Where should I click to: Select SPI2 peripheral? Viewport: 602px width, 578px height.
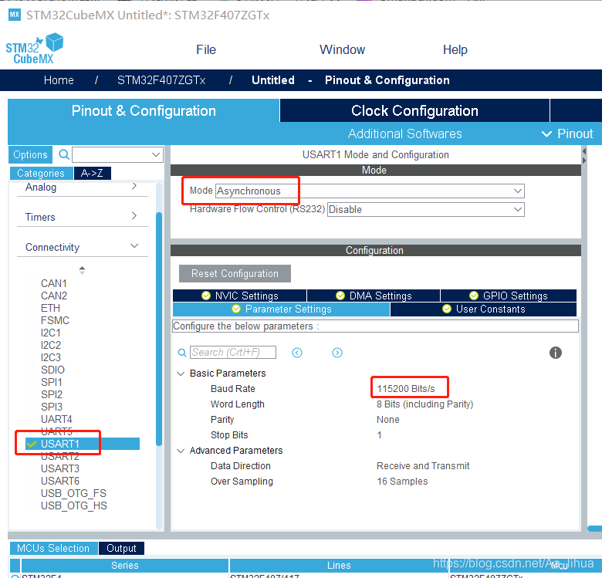(52, 394)
